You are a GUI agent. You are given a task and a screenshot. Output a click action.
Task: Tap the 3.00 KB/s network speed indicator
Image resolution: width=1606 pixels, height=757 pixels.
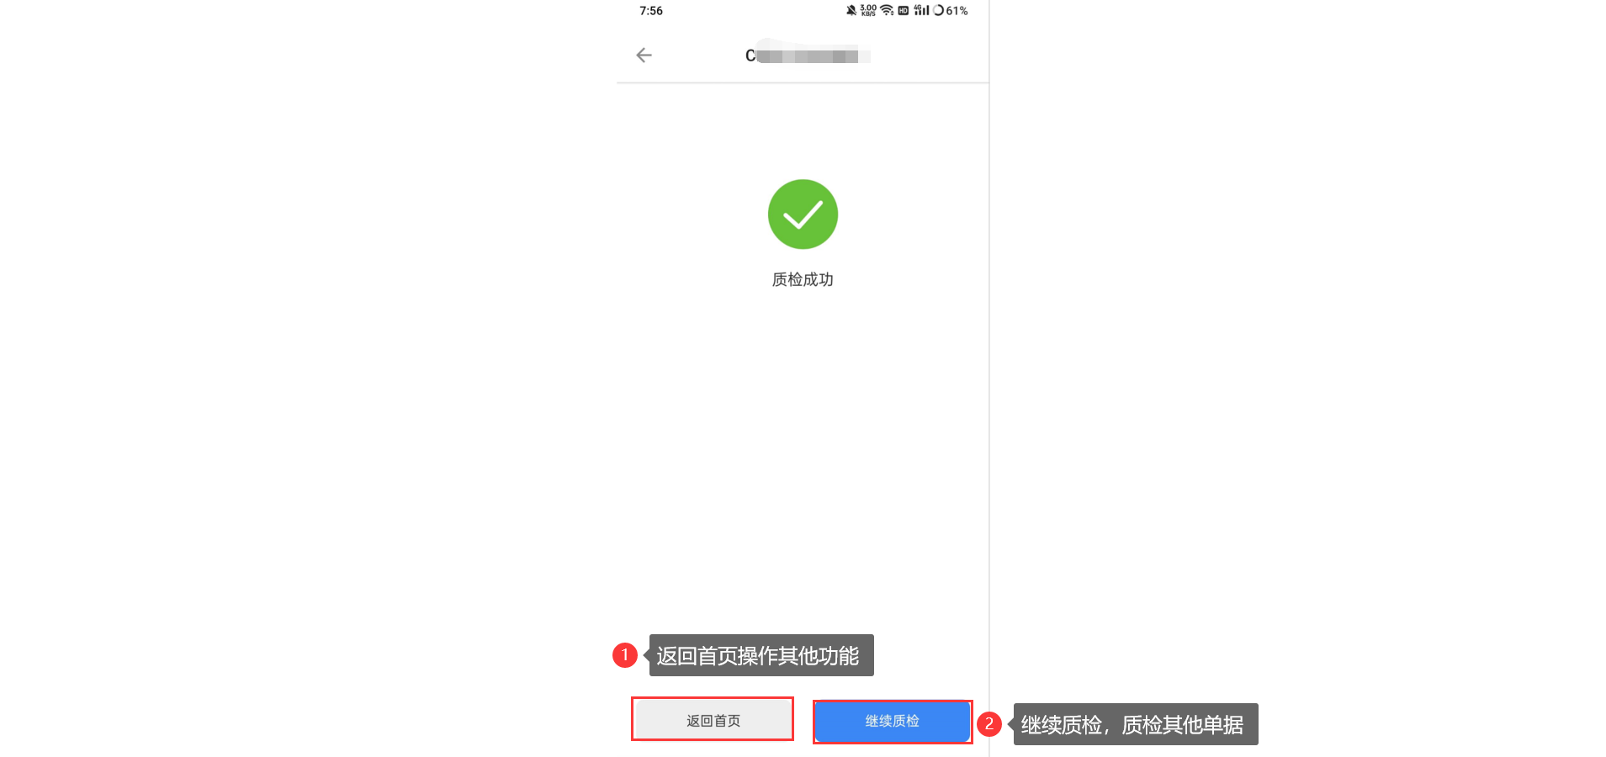coord(868,11)
